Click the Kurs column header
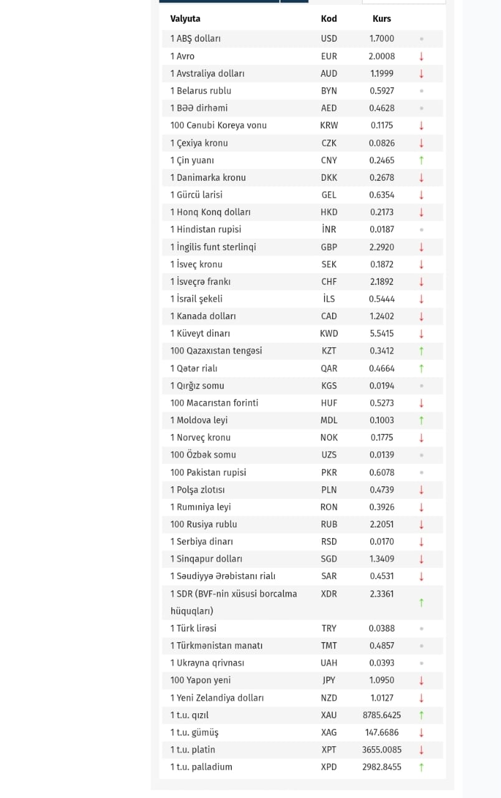The height and width of the screenshot is (798, 501). click(x=381, y=19)
